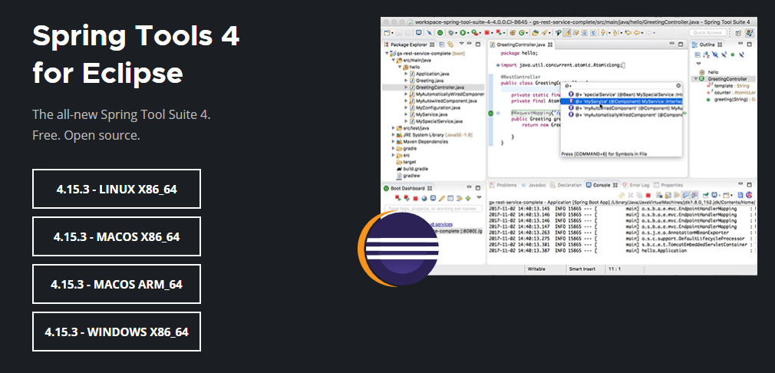This screenshot has width=775, height=373.
Task: Choose the highlighted 'myService' symbol suggestion
Action: tap(622, 101)
